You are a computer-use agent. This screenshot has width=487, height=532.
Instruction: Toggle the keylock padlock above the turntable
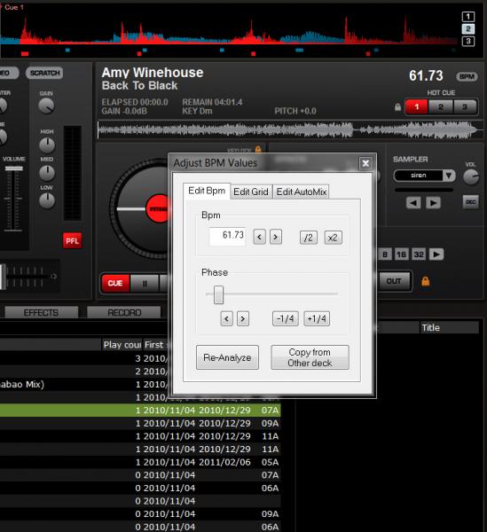pos(258,149)
